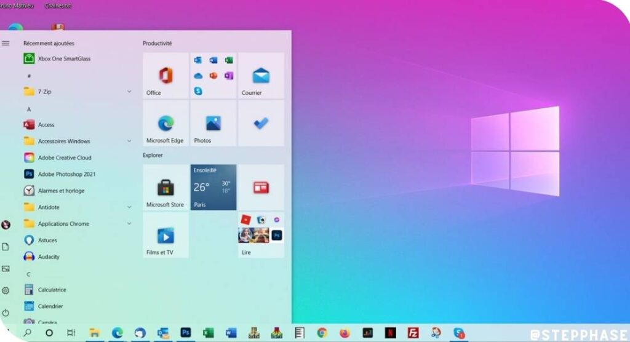Open Roblox icon in the Lire tile
Screen dimensions: 630x342
[245, 220]
